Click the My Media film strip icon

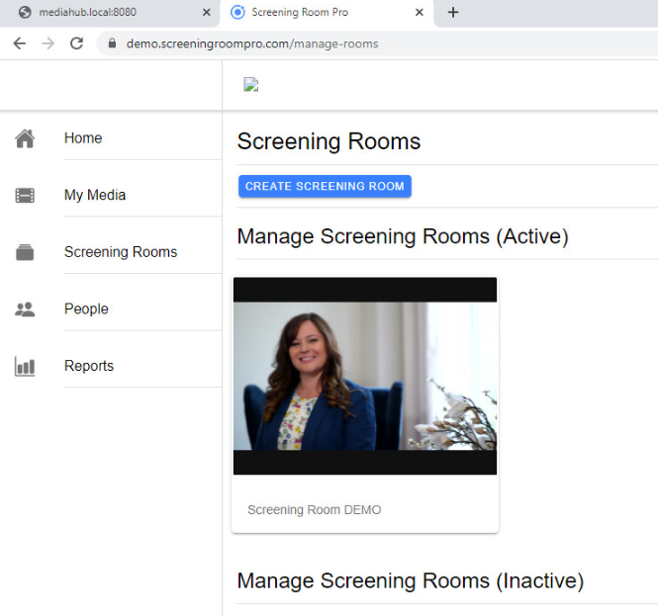pos(25,196)
